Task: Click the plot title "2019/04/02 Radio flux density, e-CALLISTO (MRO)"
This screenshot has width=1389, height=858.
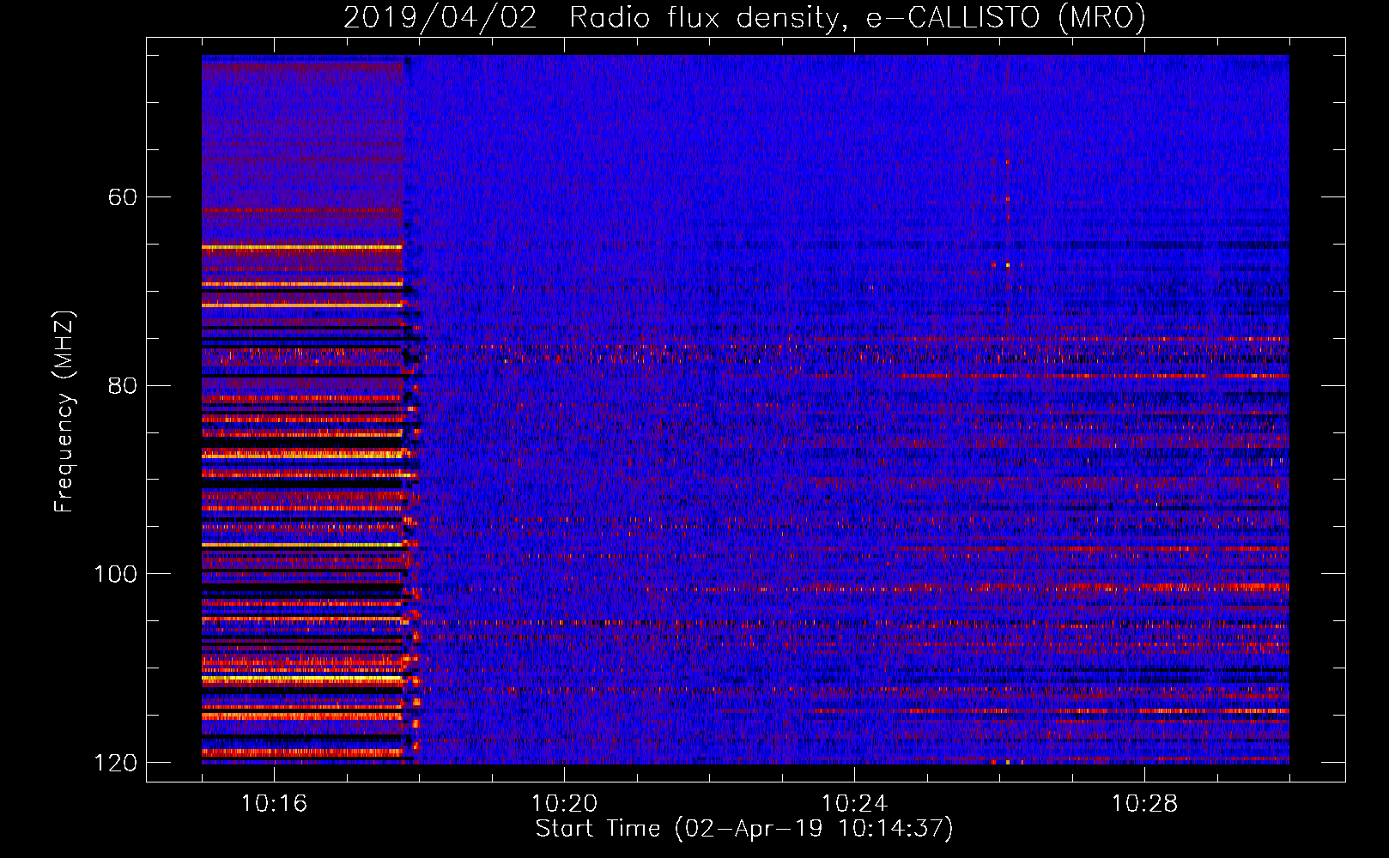Action: pyautogui.click(x=744, y=17)
